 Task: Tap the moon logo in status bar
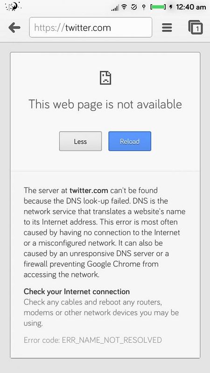click(x=13, y=7)
